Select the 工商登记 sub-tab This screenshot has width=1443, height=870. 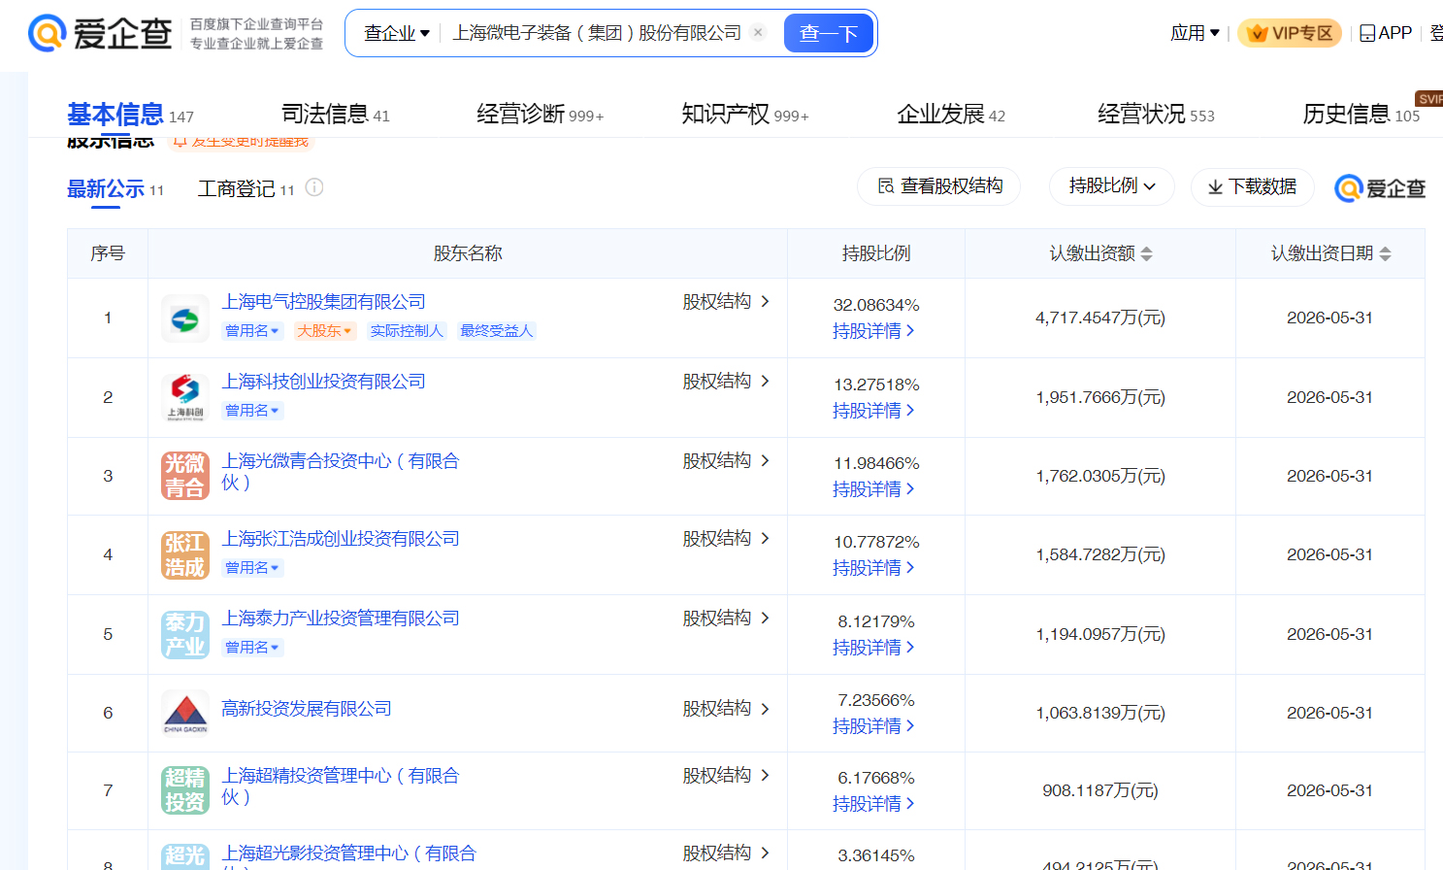(246, 188)
